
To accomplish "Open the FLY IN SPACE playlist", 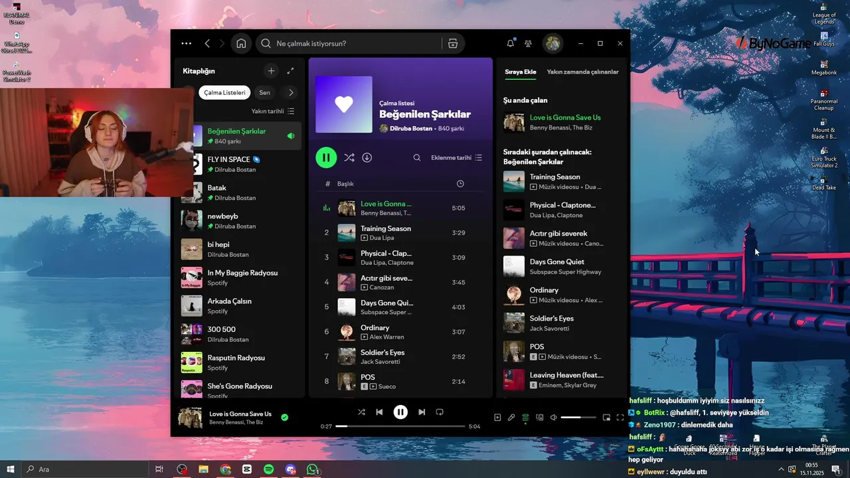I will click(x=240, y=164).
